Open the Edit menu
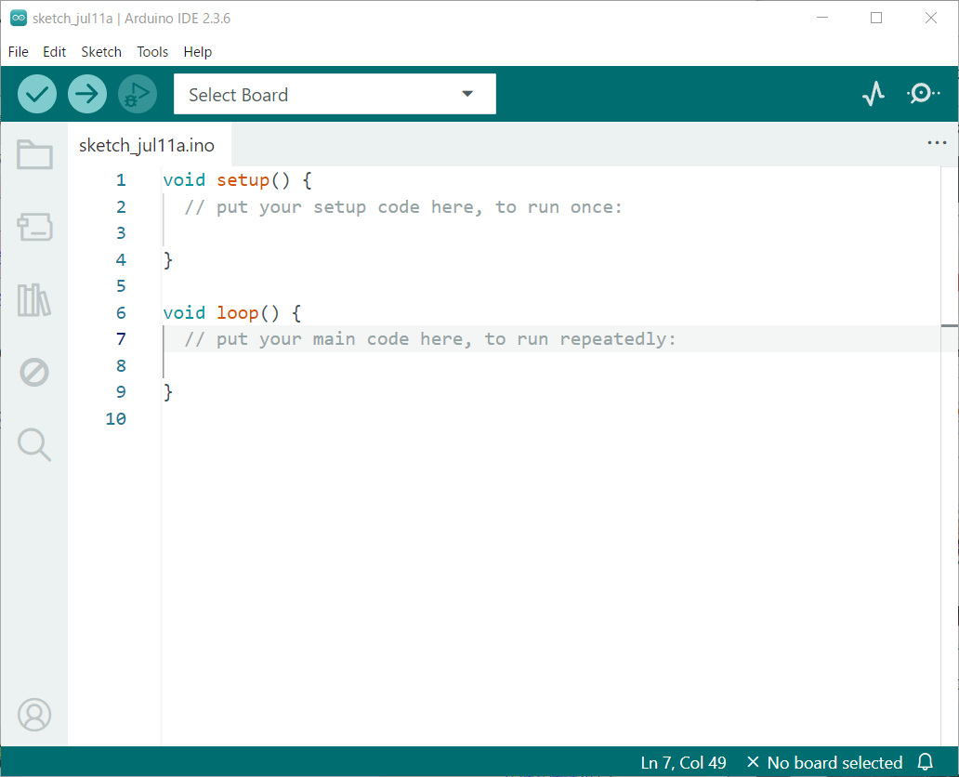This screenshot has width=959, height=777. pyautogui.click(x=55, y=52)
